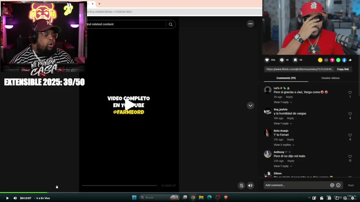The width and height of the screenshot is (360, 202).
Task: Expand View 1 reply under Lui's comment
Action: (283, 102)
